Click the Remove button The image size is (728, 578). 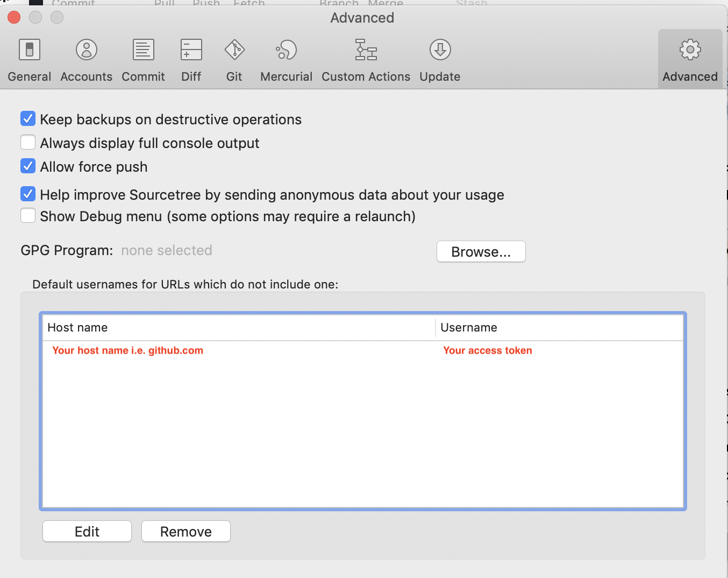coord(185,531)
